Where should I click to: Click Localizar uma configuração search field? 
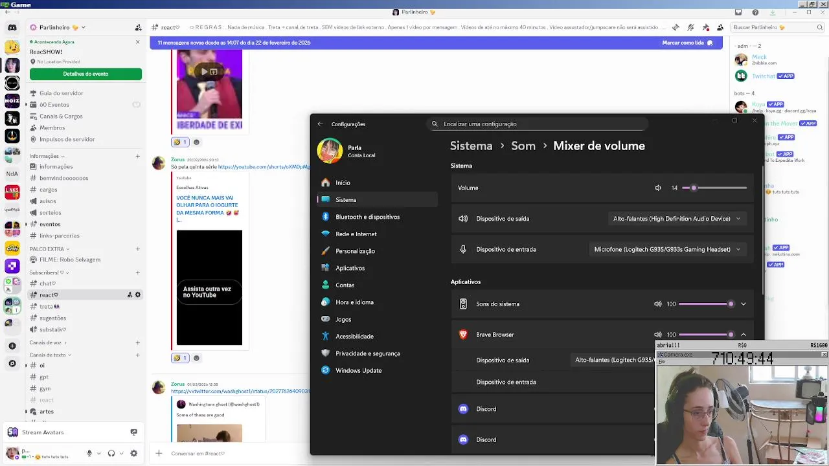click(538, 124)
